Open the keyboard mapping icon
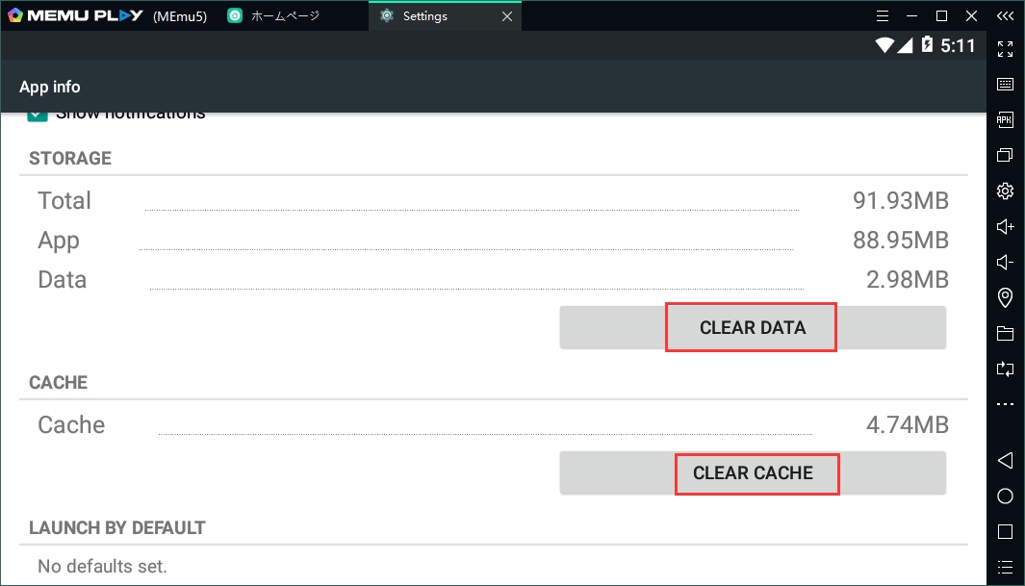This screenshot has width=1025, height=586. (1005, 84)
